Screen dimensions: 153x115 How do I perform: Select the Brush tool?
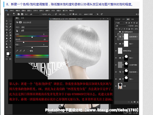10,30
